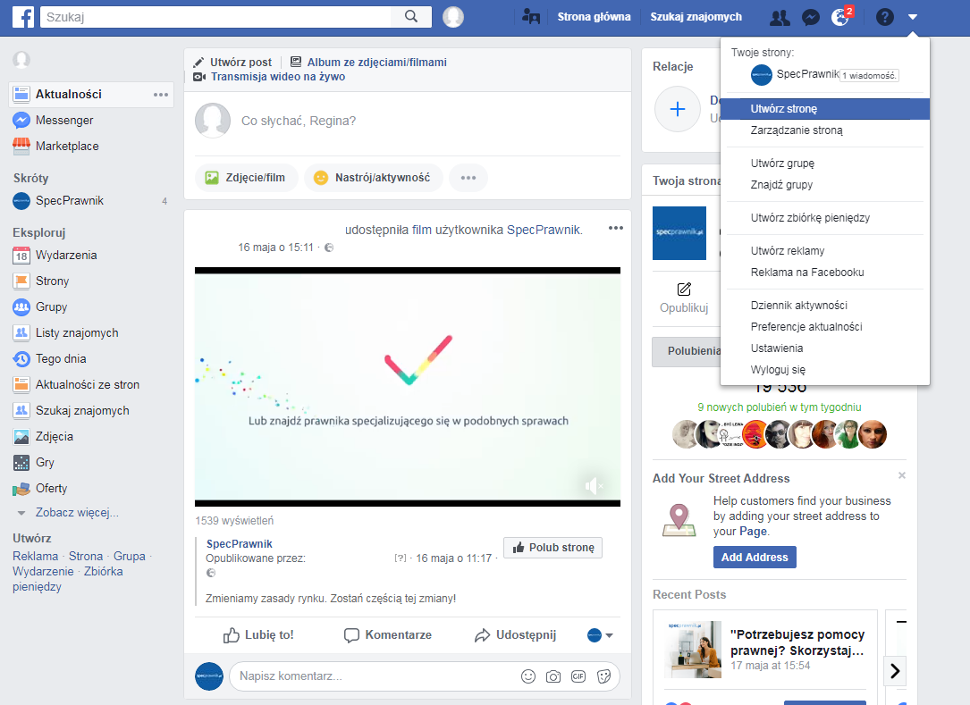Dismiss Add Your Street Address card
Viewport: 970px width, 705px height.
click(x=902, y=475)
